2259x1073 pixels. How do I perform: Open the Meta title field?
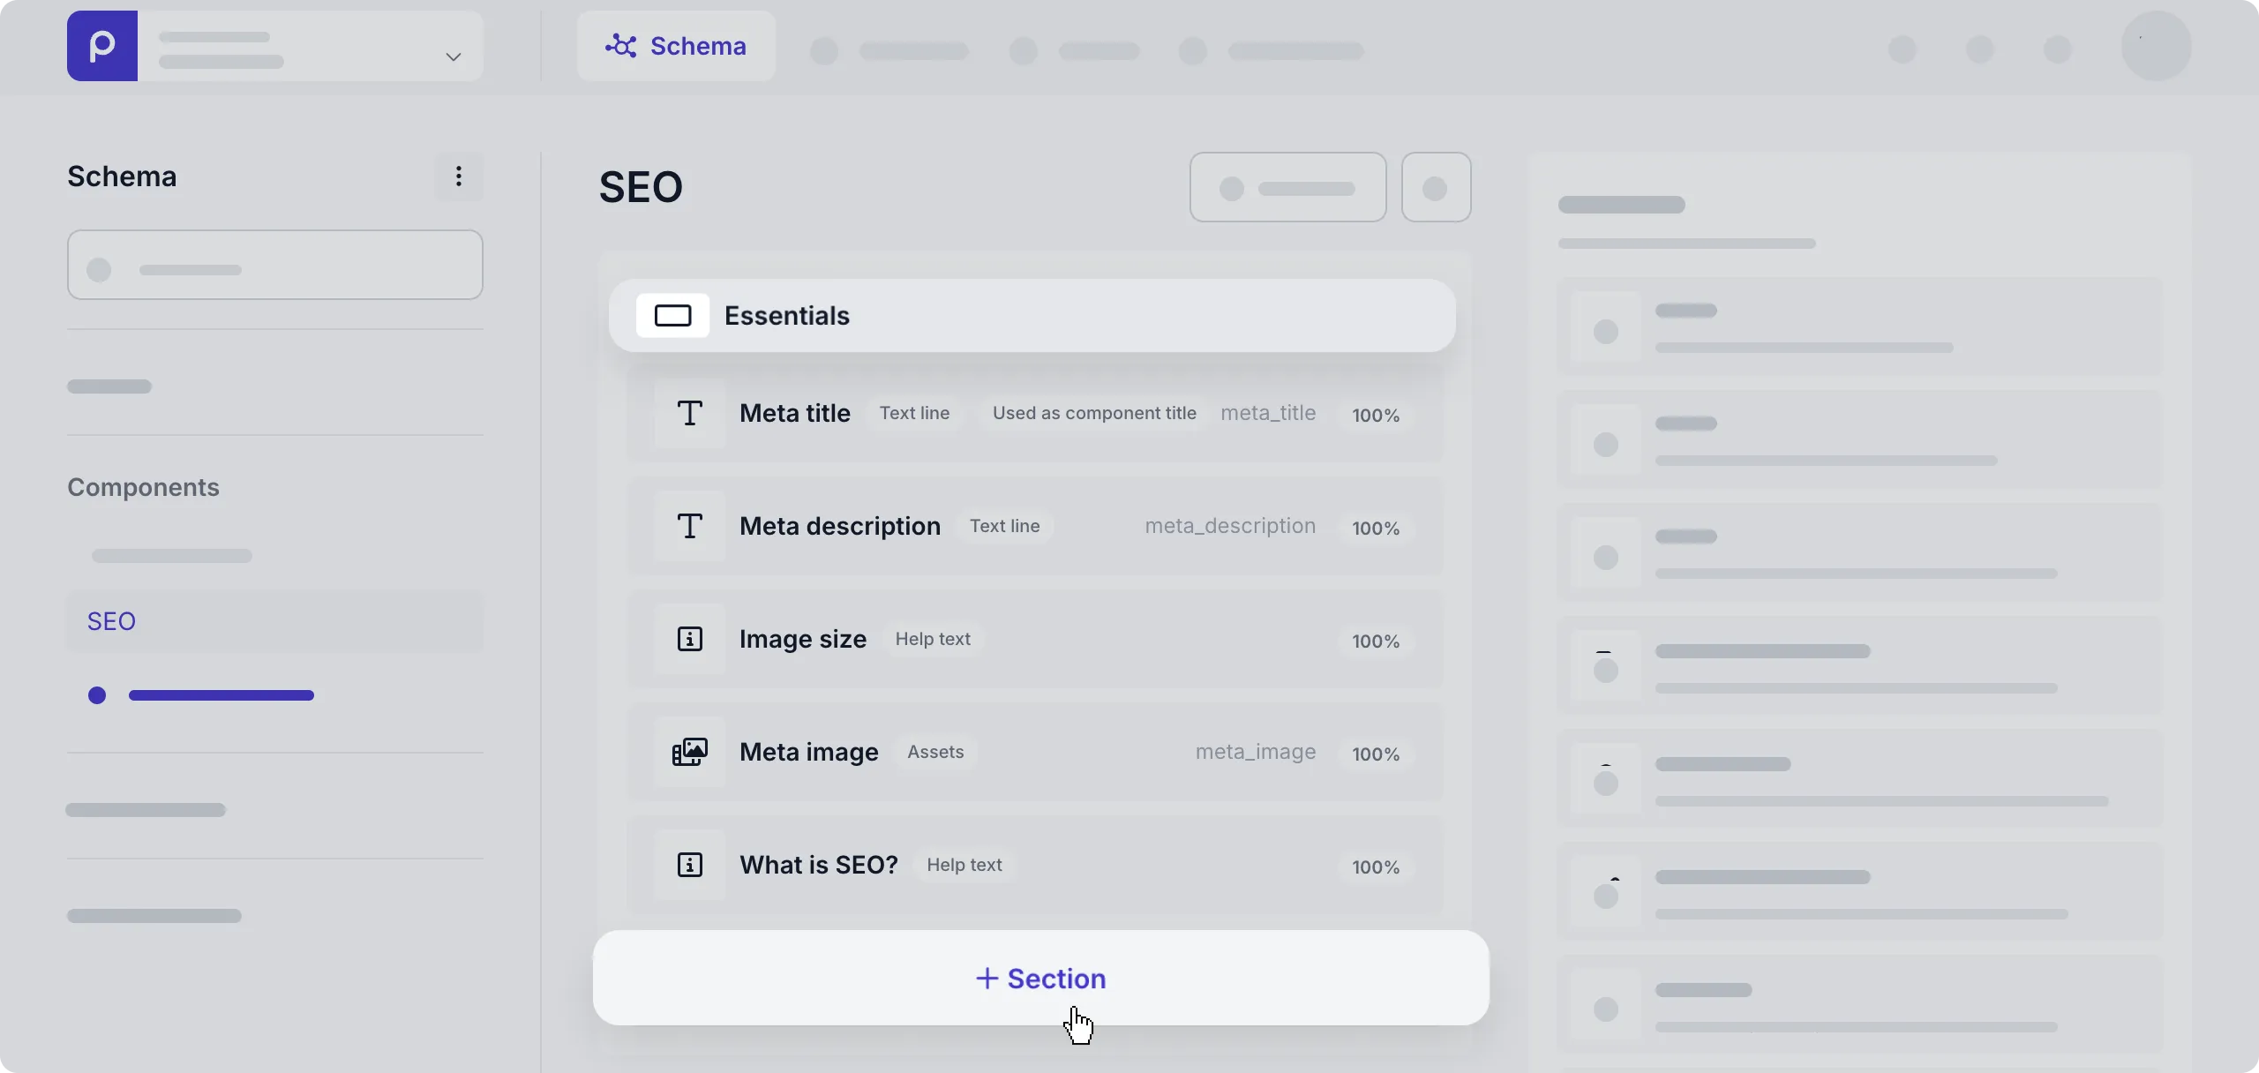(x=1035, y=413)
